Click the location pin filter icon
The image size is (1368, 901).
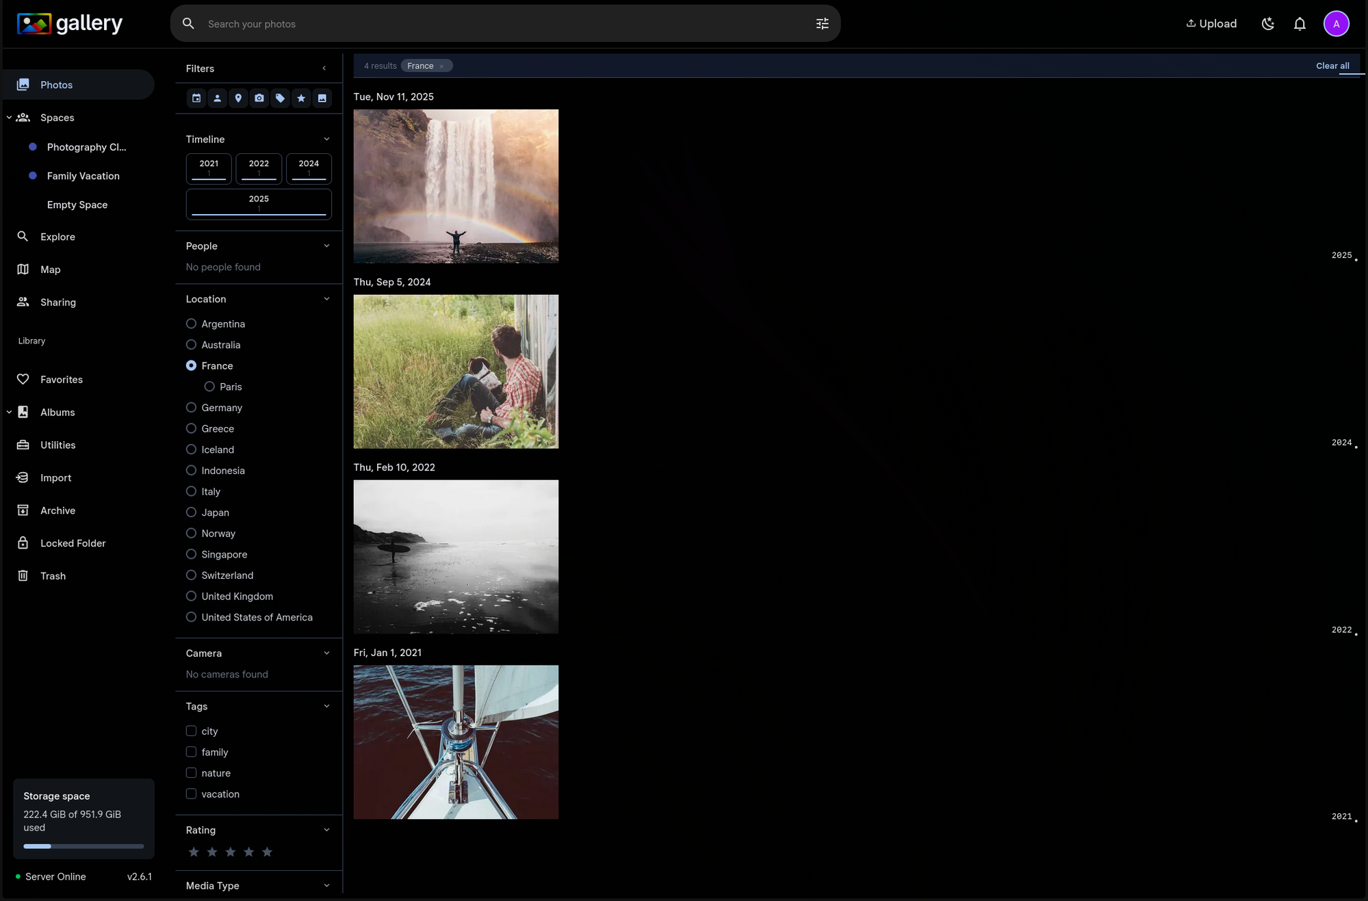tap(238, 98)
